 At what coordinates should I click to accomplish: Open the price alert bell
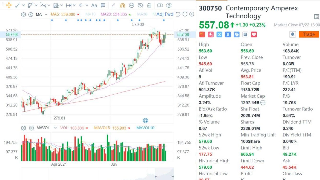tap(293, 34)
